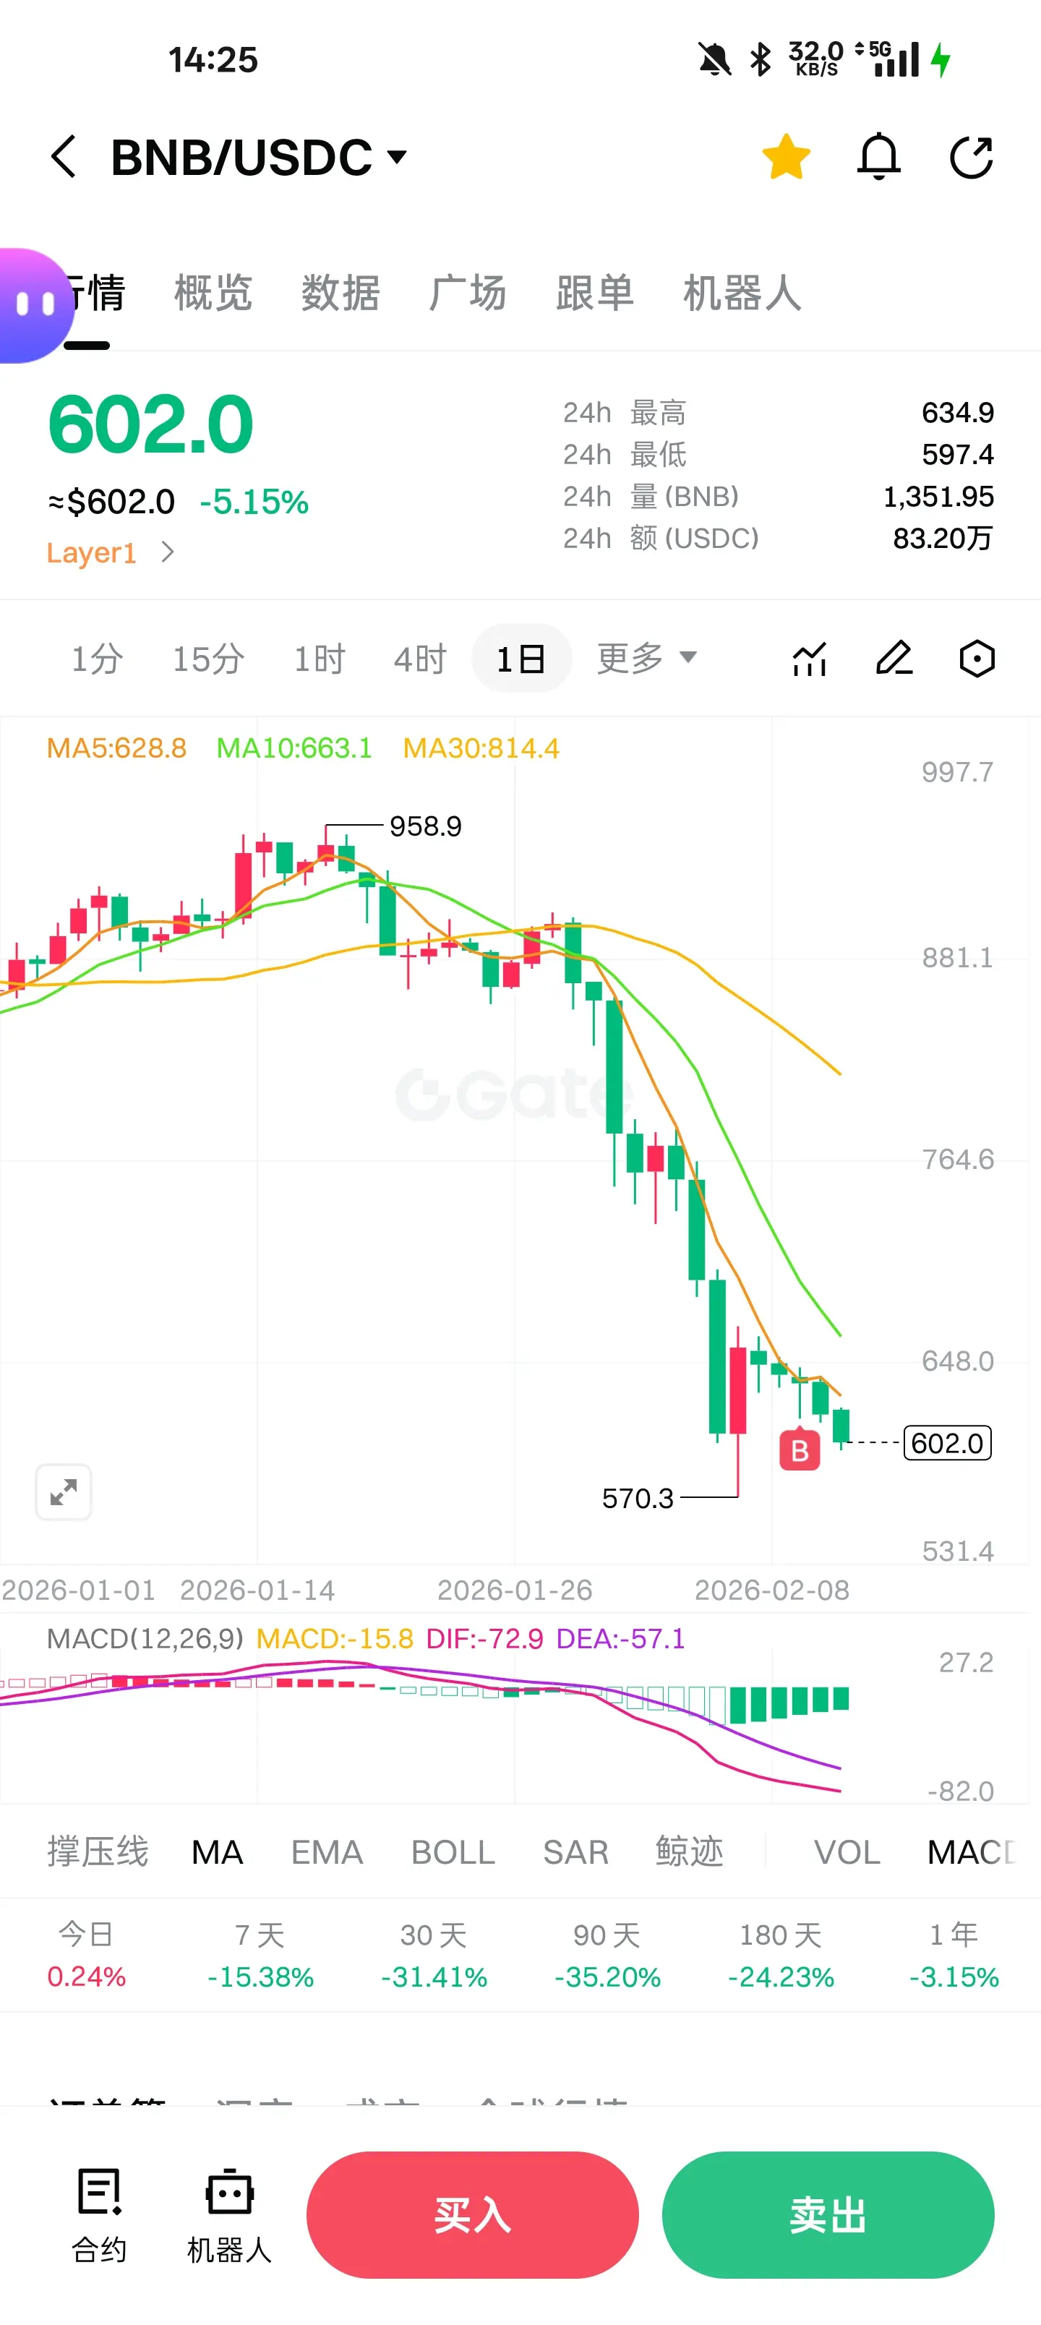Open chart indicators icon

click(x=809, y=658)
